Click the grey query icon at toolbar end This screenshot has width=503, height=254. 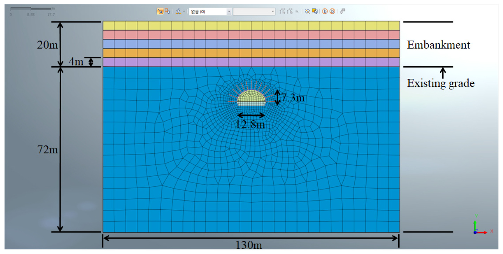343,12
